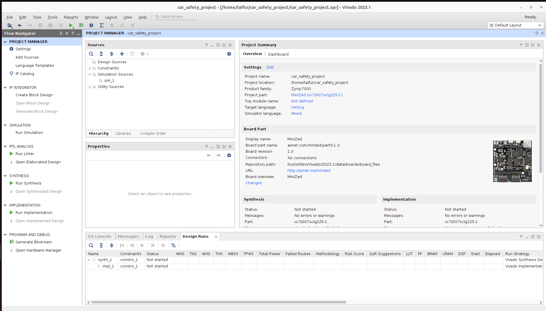Collapse SYNTHESIS section
This screenshot has height=311, width=546.
(x=5, y=176)
